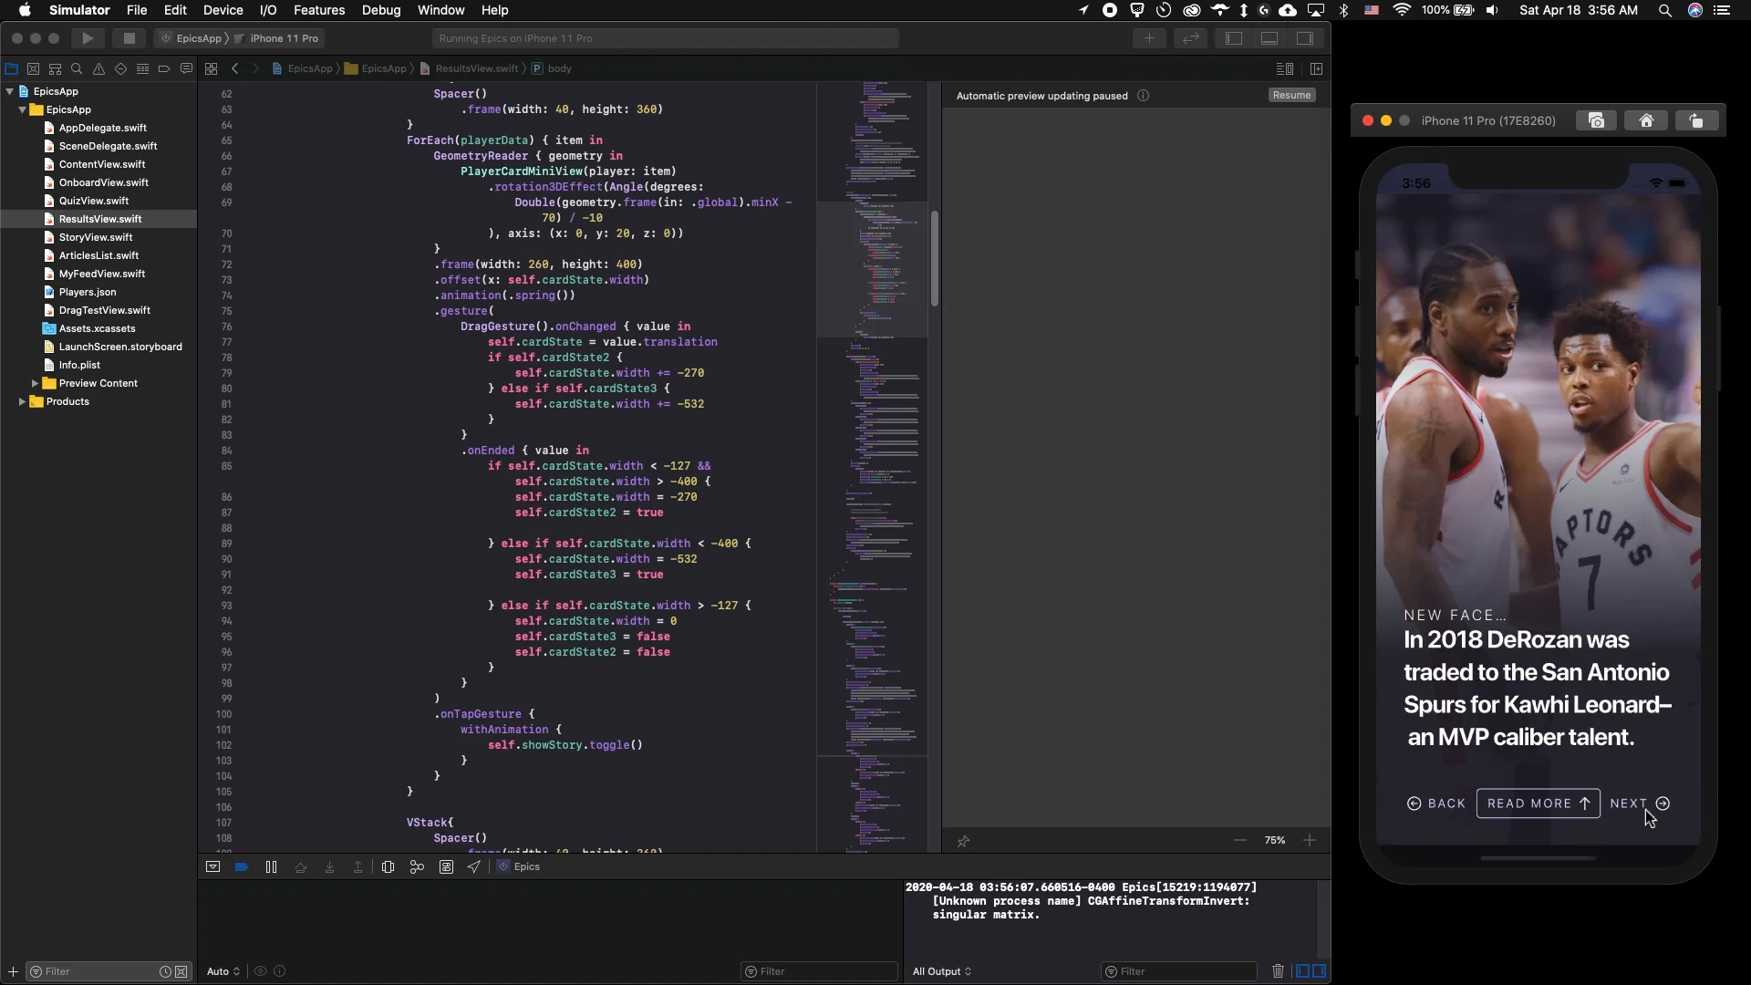
Task: Open the Find navigator
Action: pyautogui.click(x=77, y=68)
